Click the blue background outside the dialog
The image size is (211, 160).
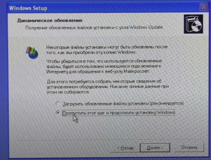tap(3, 81)
